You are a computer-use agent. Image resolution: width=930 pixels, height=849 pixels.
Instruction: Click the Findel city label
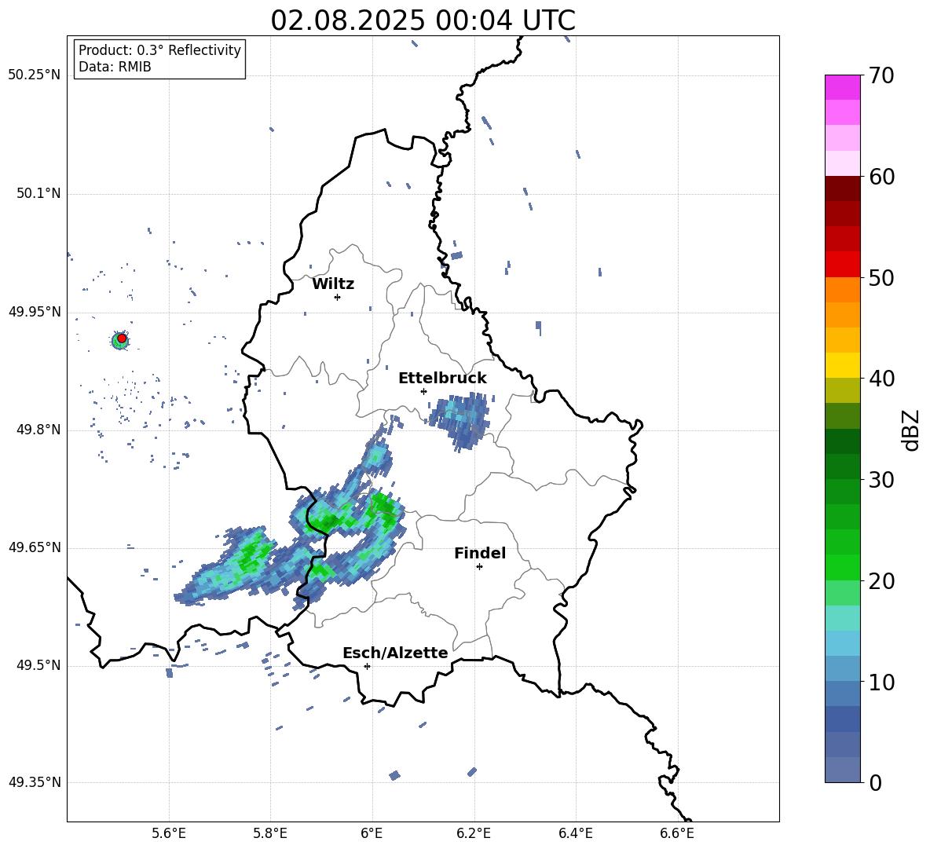[480, 553]
